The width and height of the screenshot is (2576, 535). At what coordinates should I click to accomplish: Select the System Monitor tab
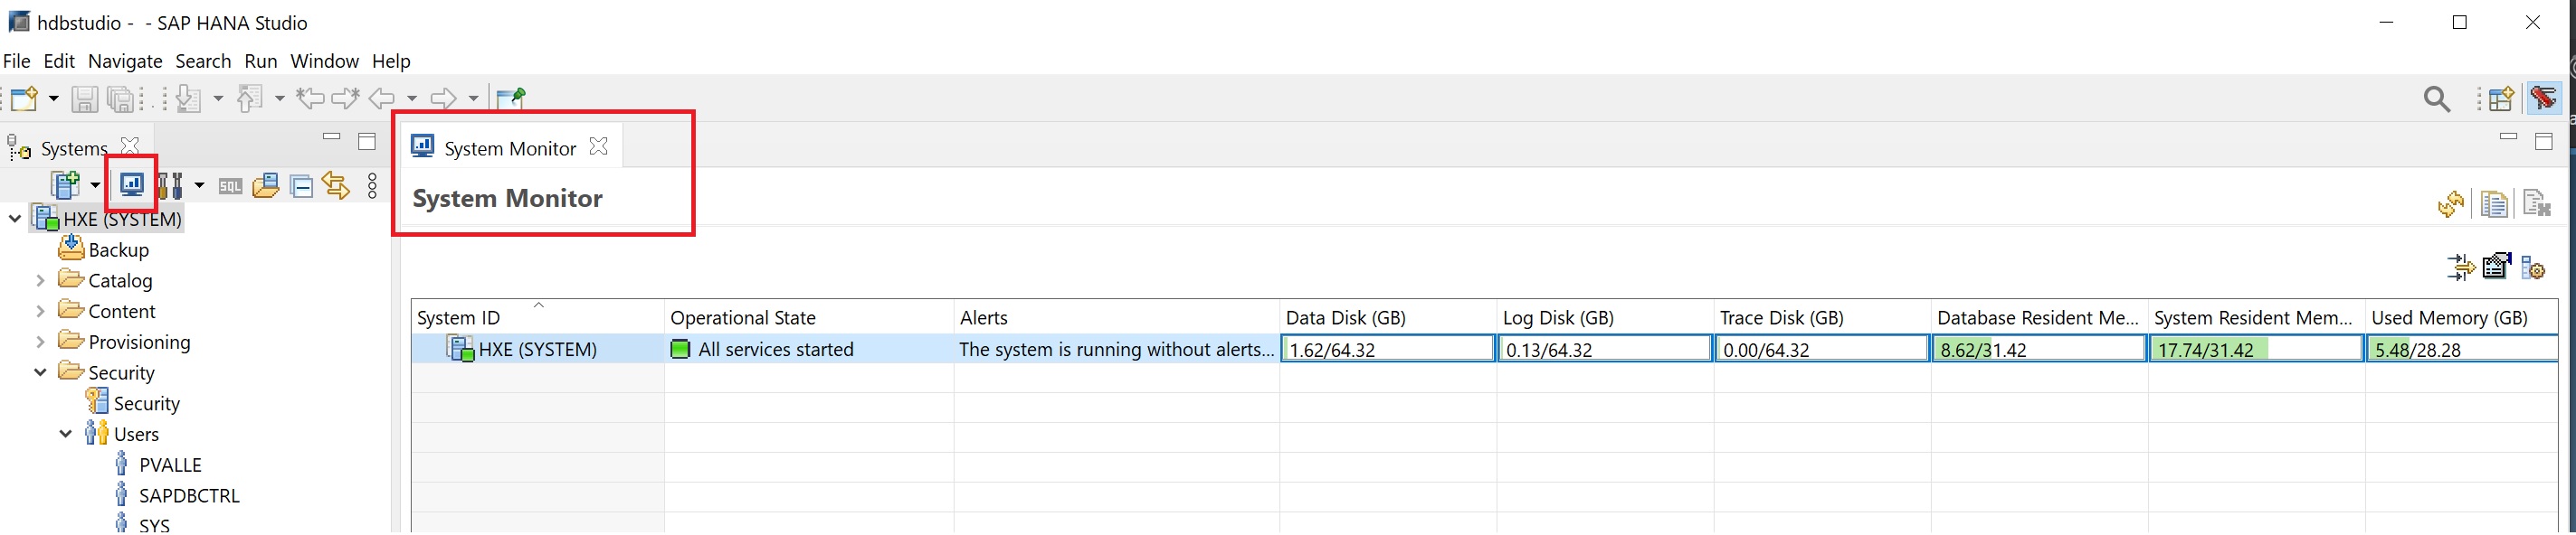(x=509, y=149)
